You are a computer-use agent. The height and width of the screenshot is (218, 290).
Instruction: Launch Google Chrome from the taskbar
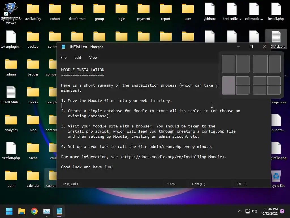[34, 211]
